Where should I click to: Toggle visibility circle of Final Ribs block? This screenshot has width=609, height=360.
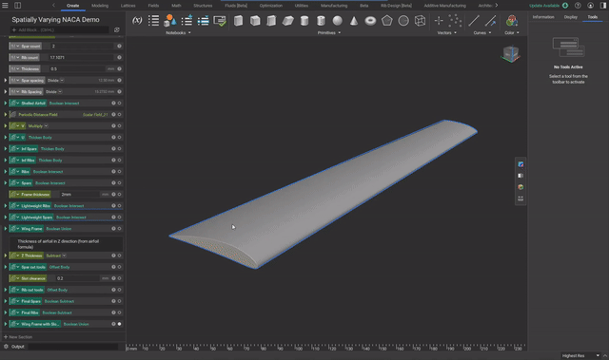tap(119, 313)
